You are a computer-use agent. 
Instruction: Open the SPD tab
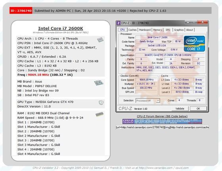pyautogui.click(x=168, y=30)
